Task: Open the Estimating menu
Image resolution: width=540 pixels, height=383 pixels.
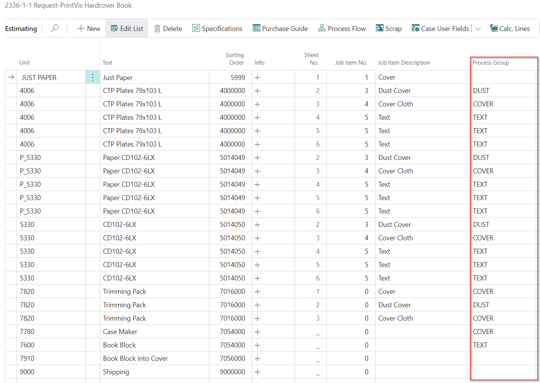Action: click(21, 28)
